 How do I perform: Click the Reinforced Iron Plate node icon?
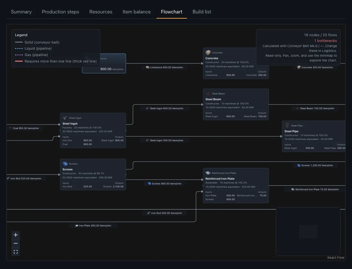pyautogui.click(x=208, y=173)
